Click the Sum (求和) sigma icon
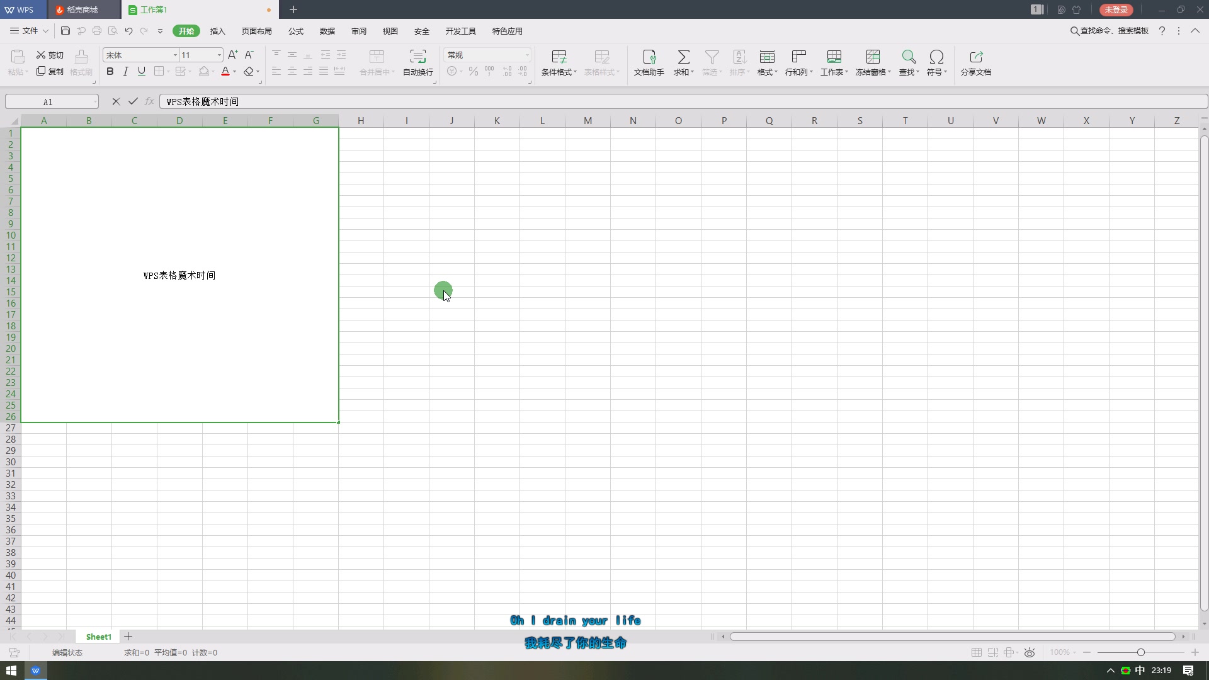 683,57
